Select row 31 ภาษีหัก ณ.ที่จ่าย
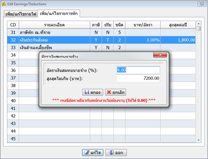The image size is (208, 159). point(54,32)
